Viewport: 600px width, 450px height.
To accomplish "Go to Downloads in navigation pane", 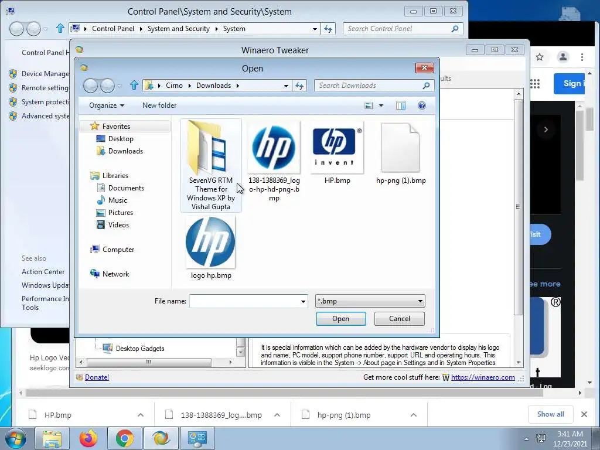I will tap(125, 151).
